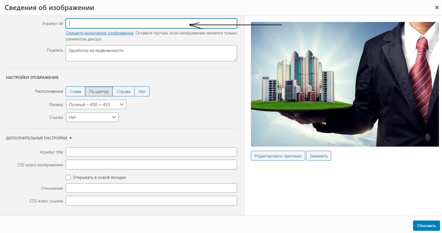The image size is (442, 233).
Task: Click the Обновить button
Action: pyautogui.click(x=426, y=226)
